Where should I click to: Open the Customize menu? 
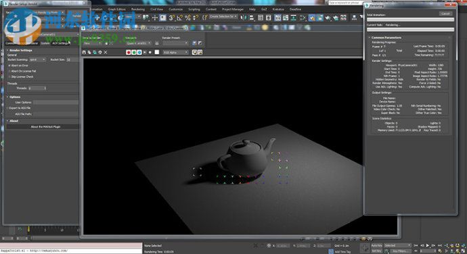(176, 9)
